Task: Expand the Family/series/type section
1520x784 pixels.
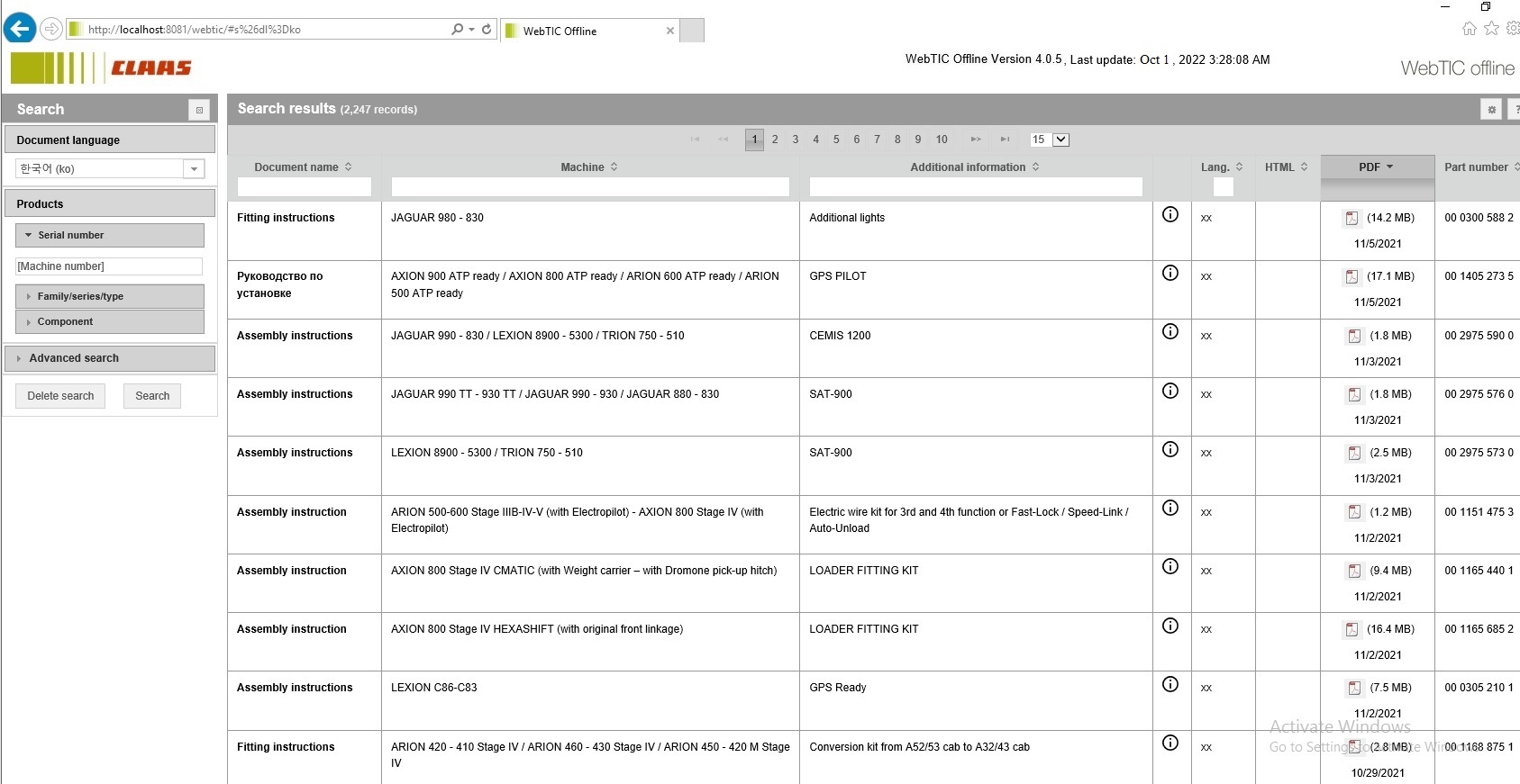Action: coord(110,296)
